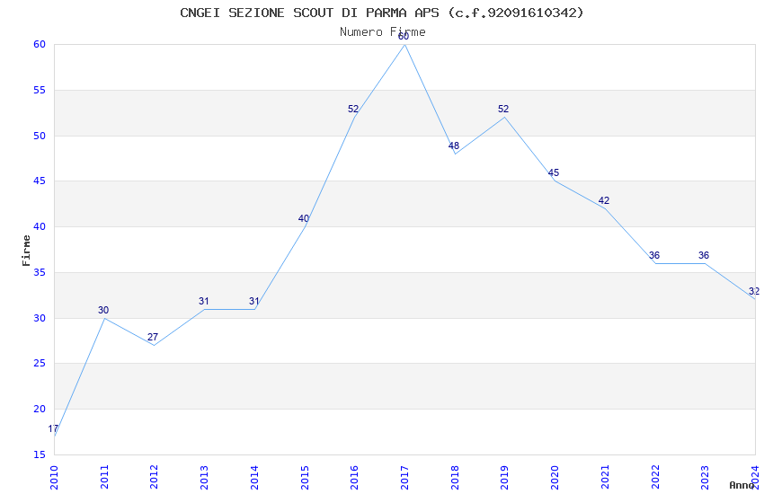Click the data label 31 for year 2014
This screenshot has height=494, width=764.
(253, 301)
